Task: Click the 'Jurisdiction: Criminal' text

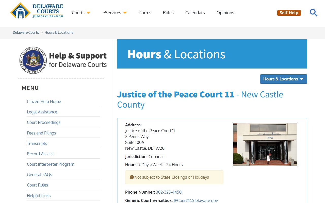Action: [x=144, y=157]
